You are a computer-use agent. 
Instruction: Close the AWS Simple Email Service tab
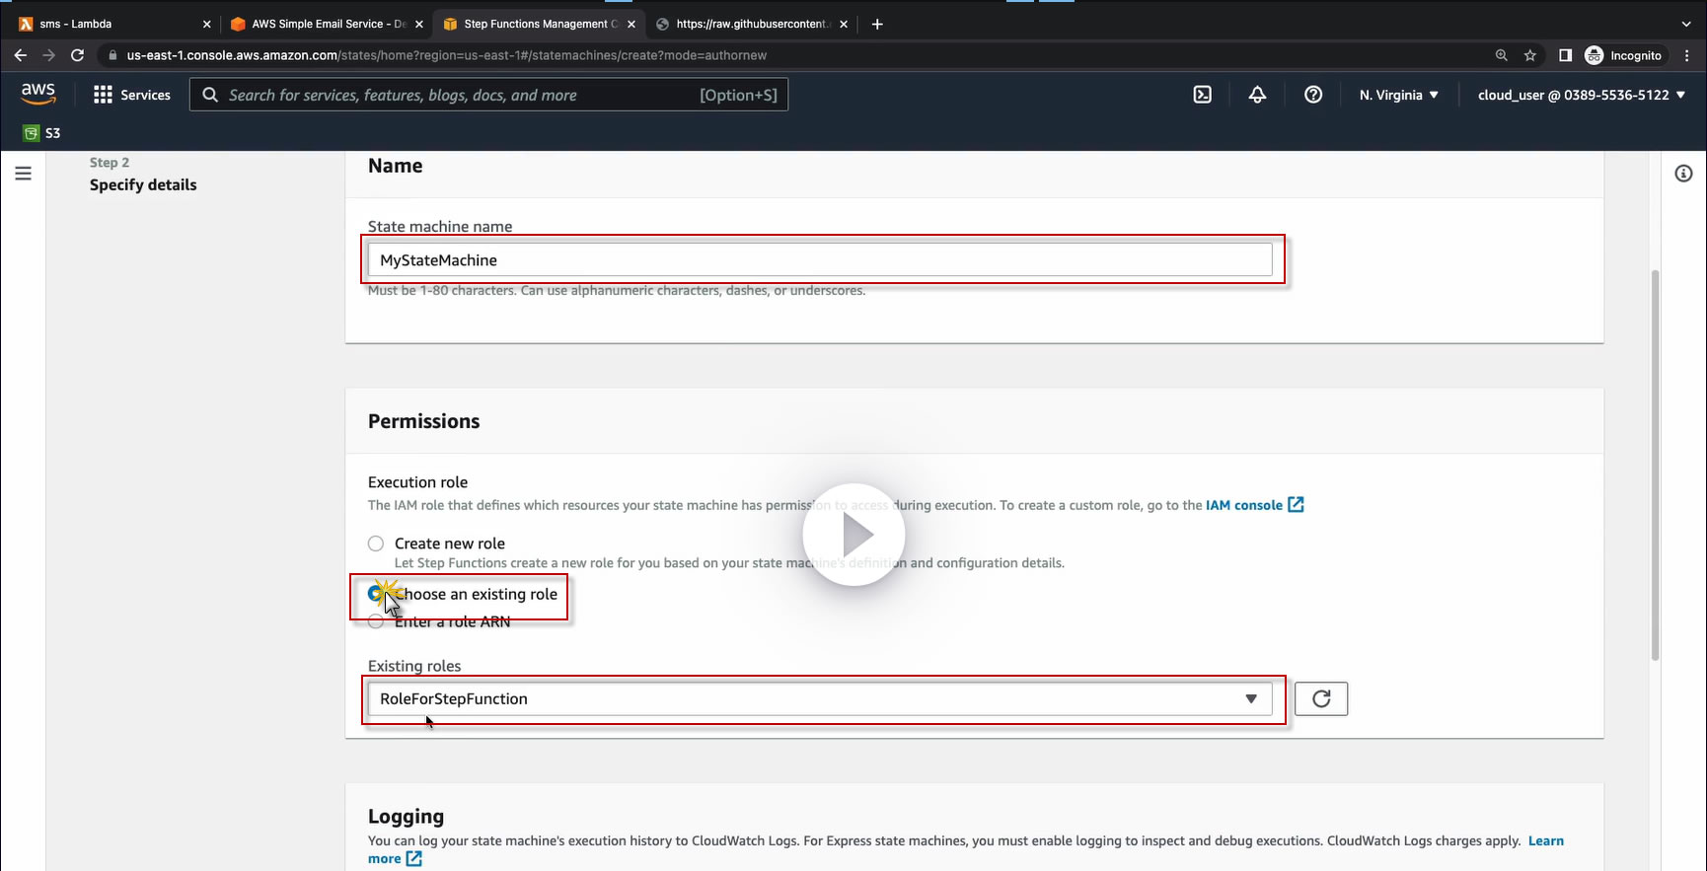click(418, 24)
